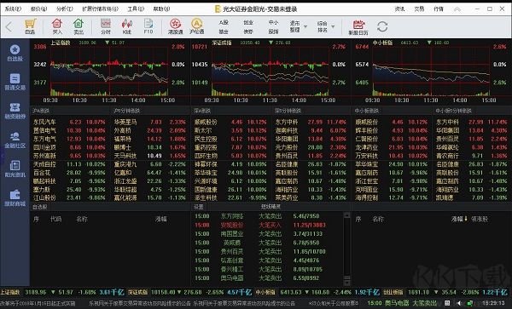Select the 龙津药业 row in 中小板 list
Image resolution: width=512 pixels, height=309 pixels.
[x=392, y=147]
